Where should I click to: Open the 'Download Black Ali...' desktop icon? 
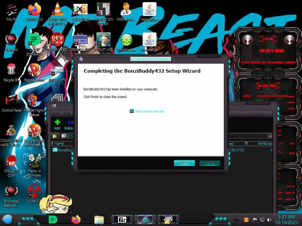pos(12,196)
